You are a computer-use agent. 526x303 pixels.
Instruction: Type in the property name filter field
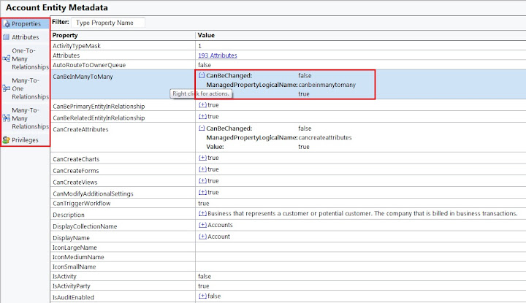108,23
